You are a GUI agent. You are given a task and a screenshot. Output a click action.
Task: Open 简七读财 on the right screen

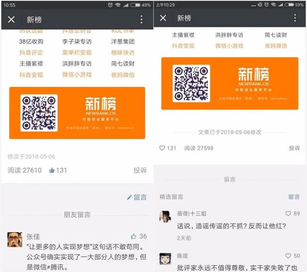pyautogui.click(x=276, y=35)
